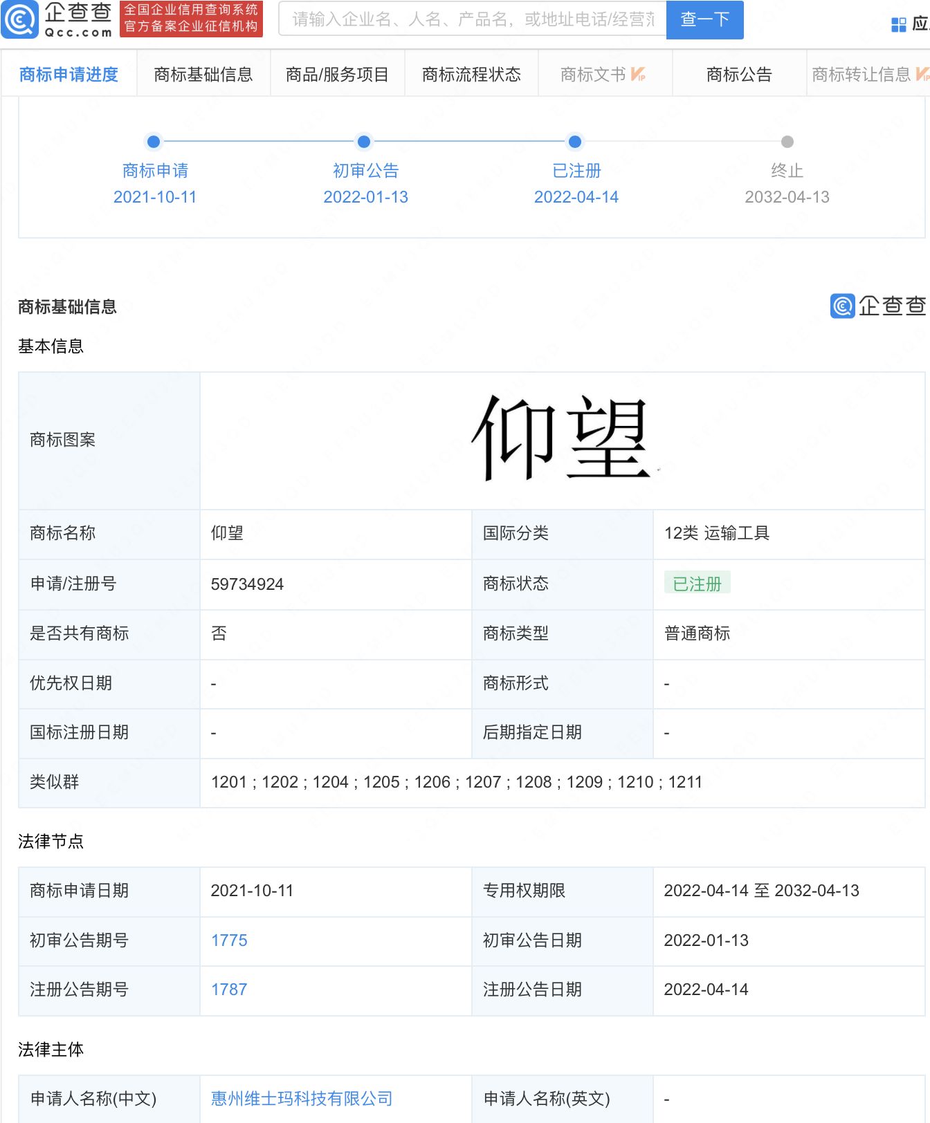This screenshot has width=930, height=1123.
Task: Select the 初审公告 timeline dot
Action: pos(364,142)
